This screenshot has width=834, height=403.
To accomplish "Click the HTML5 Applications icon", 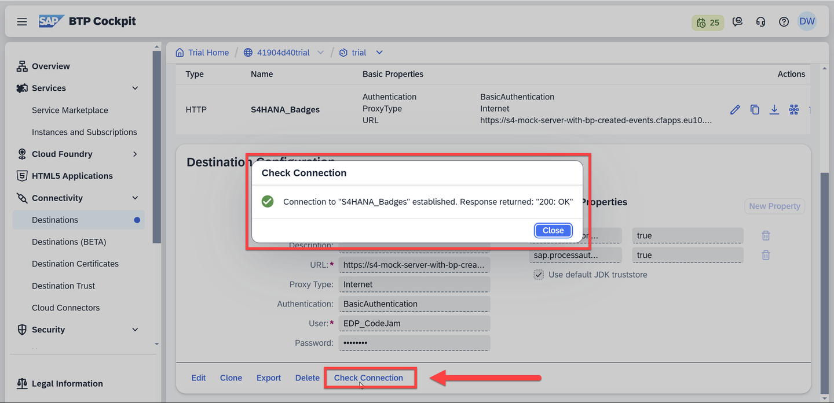I will (x=22, y=176).
